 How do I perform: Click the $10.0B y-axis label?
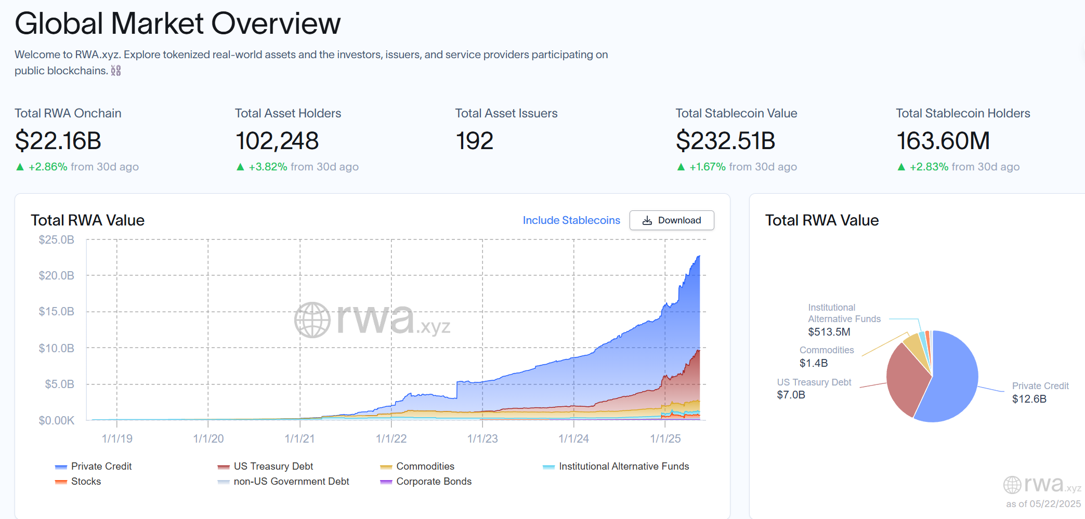[x=56, y=348]
